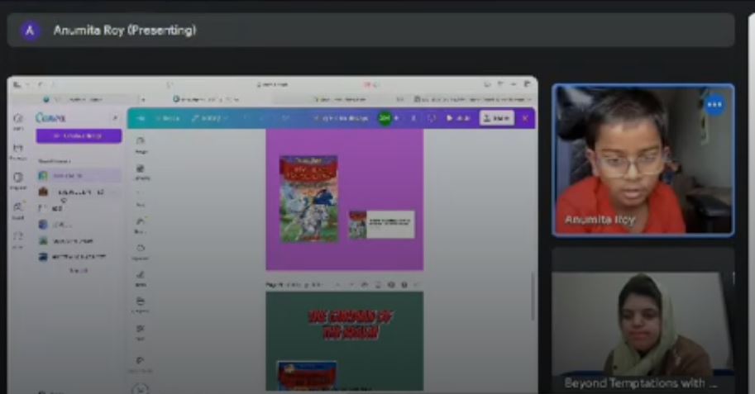Open the File menu in Canva editor
The width and height of the screenshot is (755, 394).
point(169,118)
